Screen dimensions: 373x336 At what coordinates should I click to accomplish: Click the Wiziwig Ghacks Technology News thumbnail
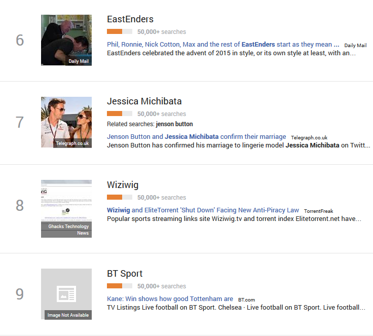coord(66,209)
